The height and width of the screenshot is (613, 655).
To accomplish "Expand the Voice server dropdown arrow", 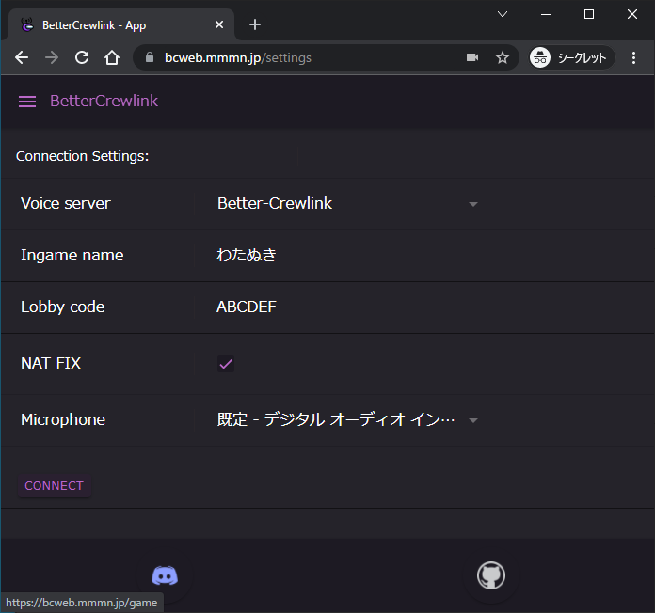I will click(472, 204).
